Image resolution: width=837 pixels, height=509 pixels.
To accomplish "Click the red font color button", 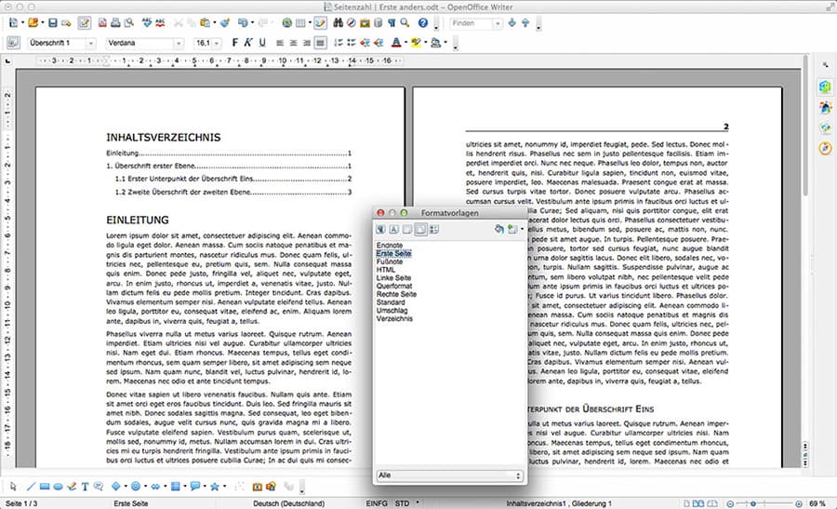I will tap(396, 43).
